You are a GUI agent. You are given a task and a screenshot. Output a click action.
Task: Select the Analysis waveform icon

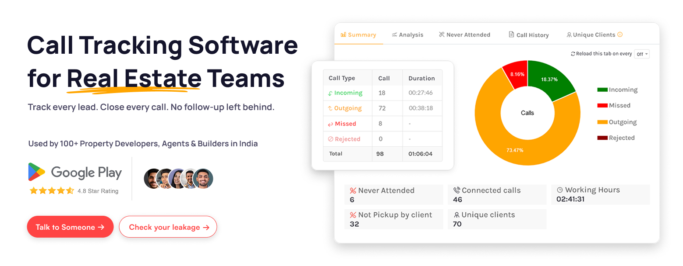pos(394,35)
